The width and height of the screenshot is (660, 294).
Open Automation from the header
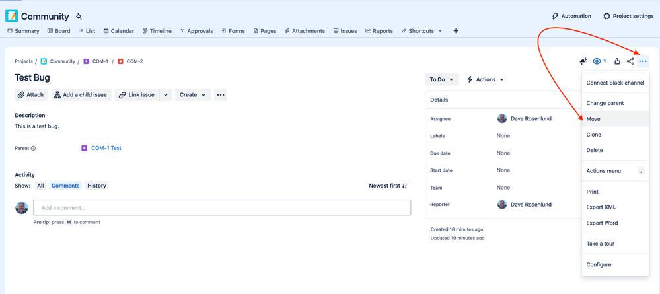click(571, 16)
